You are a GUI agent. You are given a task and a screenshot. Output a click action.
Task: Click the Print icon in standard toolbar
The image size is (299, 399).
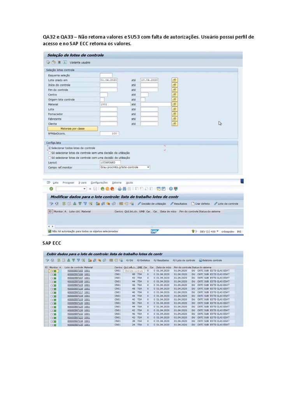tap(120, 189)
